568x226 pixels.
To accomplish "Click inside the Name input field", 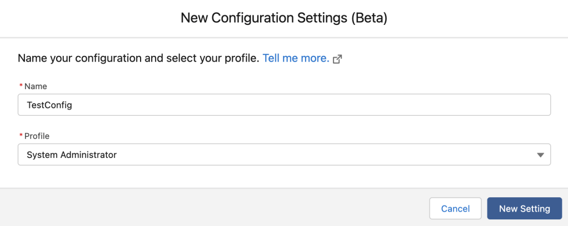I will 283,105.
